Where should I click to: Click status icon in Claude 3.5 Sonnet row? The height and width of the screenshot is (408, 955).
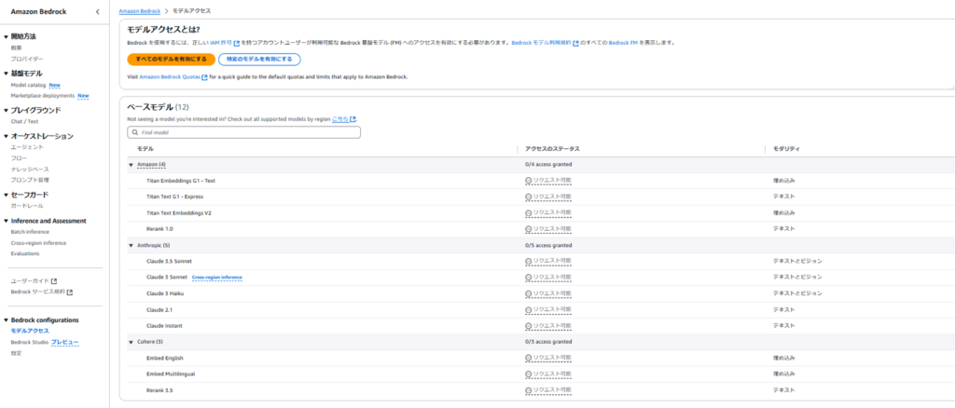point(528,261)
